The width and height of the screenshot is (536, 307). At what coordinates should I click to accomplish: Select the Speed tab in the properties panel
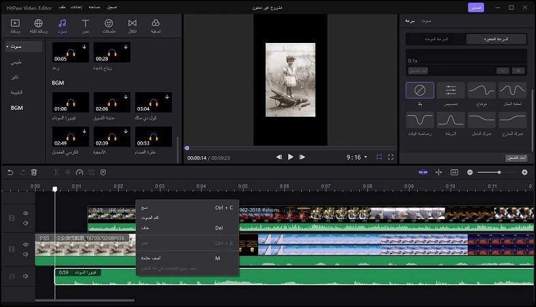(410, 21)
